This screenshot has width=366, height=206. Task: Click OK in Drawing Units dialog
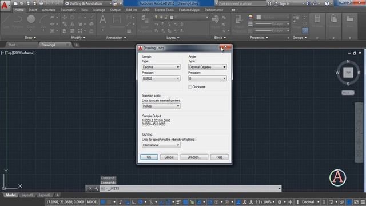(149, 157)
